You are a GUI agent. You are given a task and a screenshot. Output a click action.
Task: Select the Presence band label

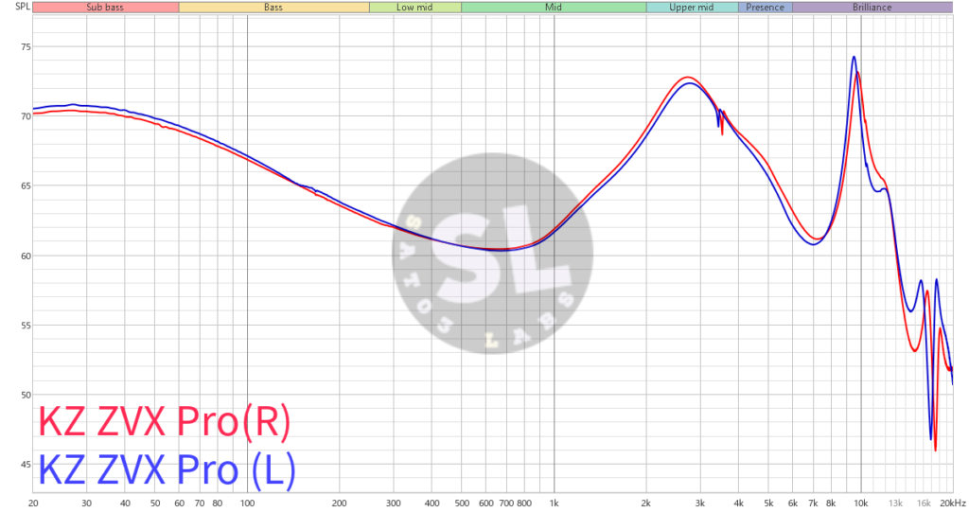pyautogui.click(x=765, y=8)
